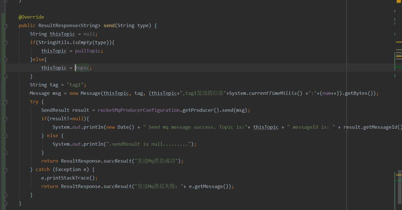
Task: Click the StringUtils class reference
Action: pyautogui.click(x=54, y=42)
